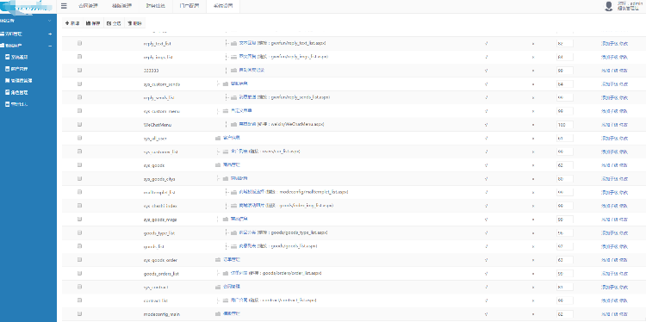
Task: Click folder icon in sys_custom_menu row
Action: [x=226, y=111]
